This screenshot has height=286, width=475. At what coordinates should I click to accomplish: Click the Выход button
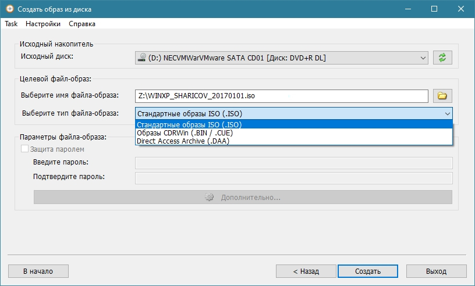point(436,271)
